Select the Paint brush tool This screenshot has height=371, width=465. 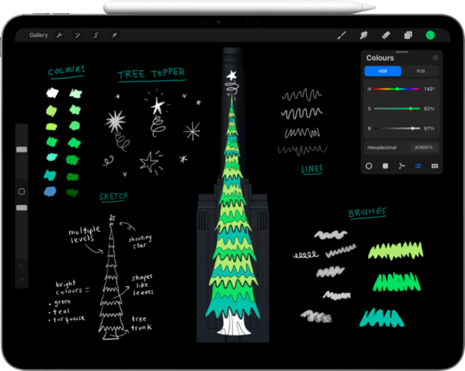point(342,35)
